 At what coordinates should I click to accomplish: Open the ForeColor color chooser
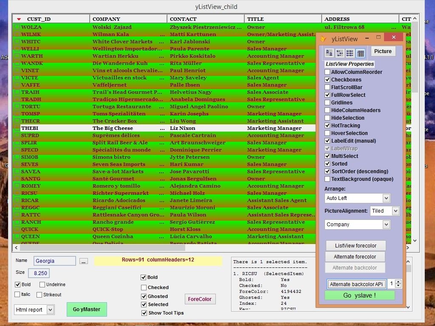click(x=200, y=299)
